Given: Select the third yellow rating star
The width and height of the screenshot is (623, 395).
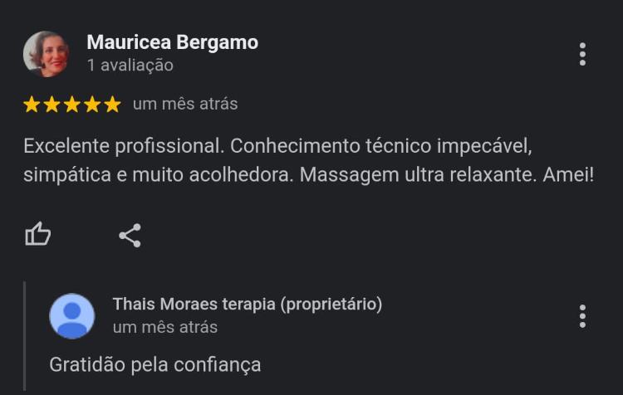Looking at the screenshot, I should point(72,105).
